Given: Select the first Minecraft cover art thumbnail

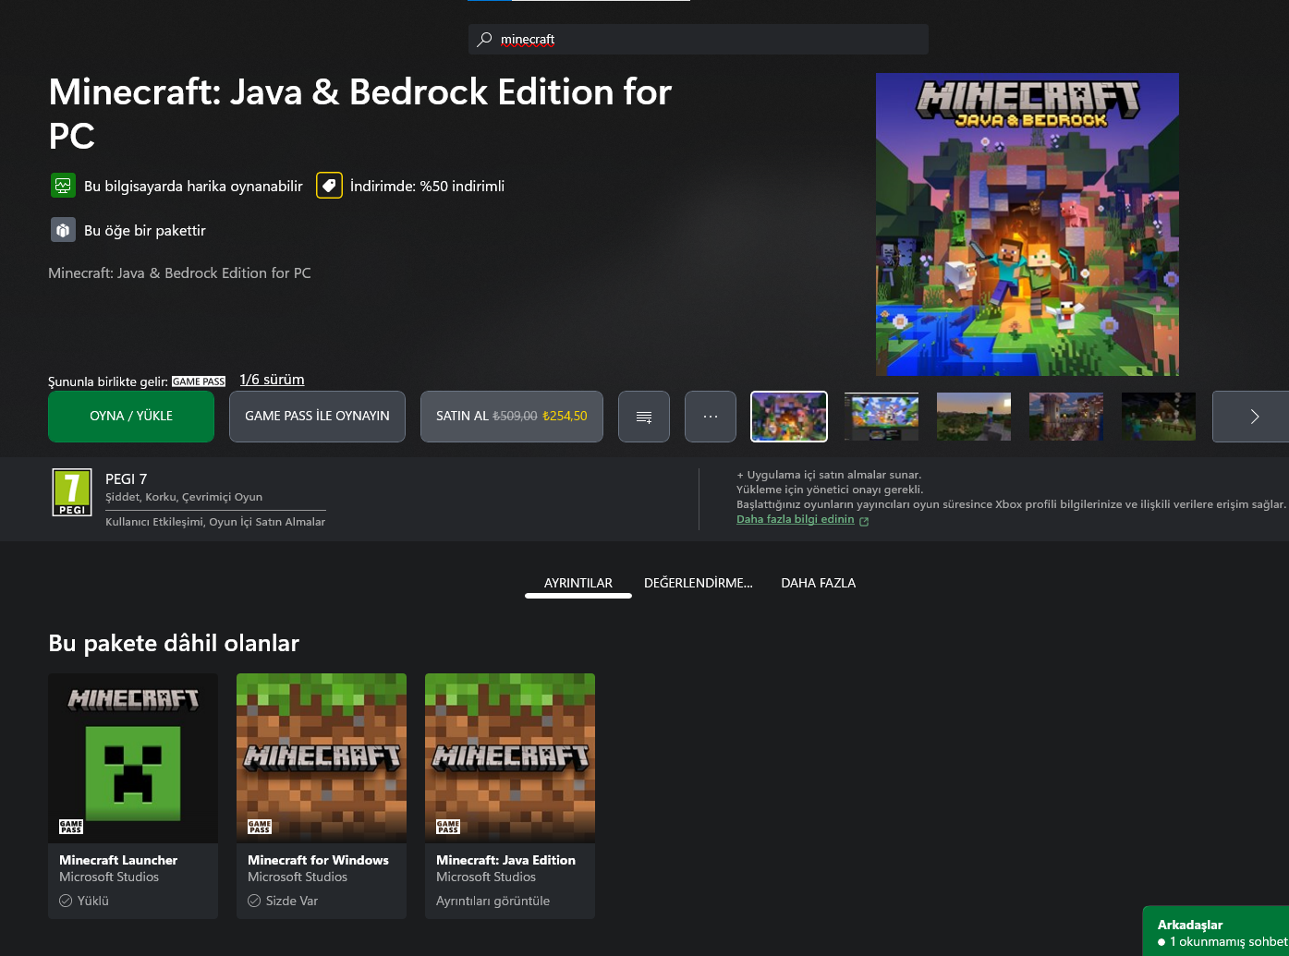Looking at the screenshot, I should click(x=789, y=417).
